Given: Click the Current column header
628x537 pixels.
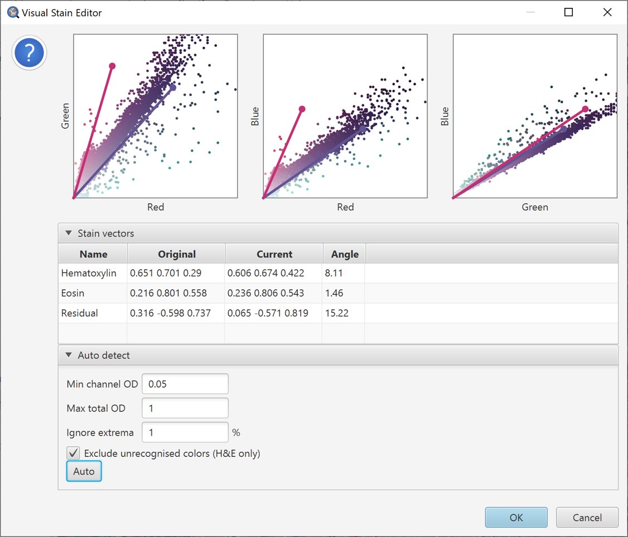Looking at the screenshot, I should (274, 254).
